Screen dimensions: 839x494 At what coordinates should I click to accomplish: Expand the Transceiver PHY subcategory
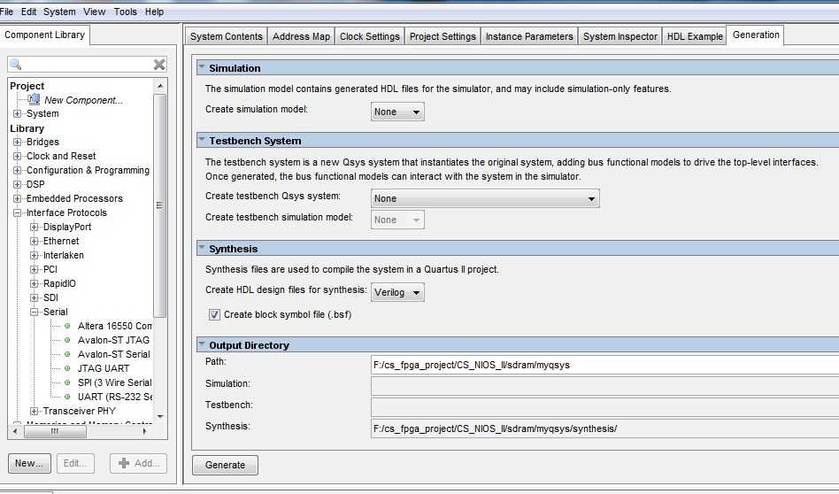click(35, 411)
